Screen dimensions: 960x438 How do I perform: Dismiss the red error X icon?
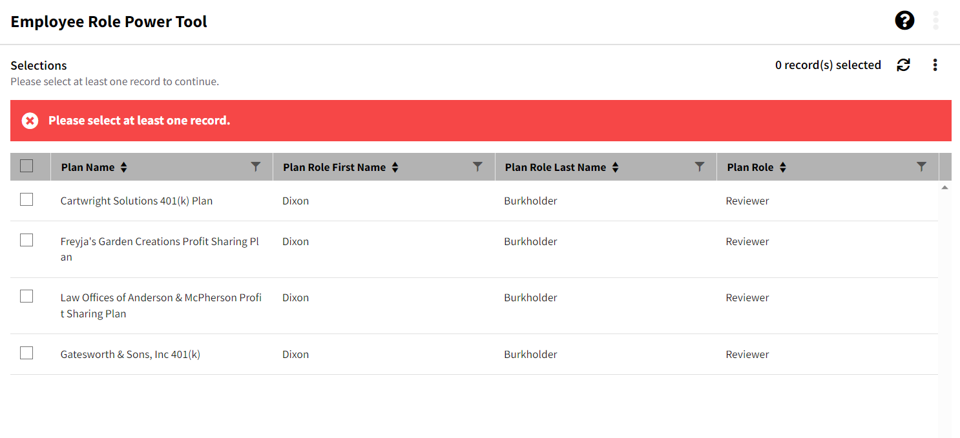[x=30, y=121]
